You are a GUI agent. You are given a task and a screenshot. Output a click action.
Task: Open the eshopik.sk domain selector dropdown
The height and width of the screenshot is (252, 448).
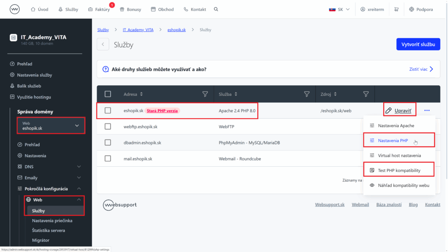51,126
